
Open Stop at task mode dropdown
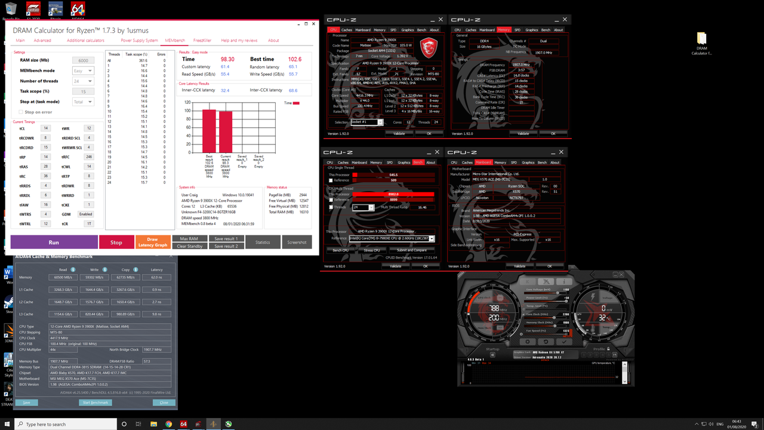pos(83,102)
